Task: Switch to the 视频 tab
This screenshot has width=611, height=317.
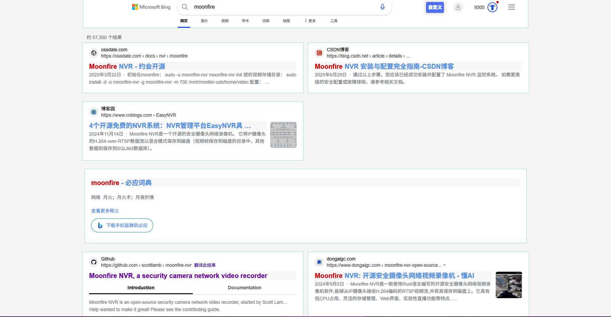Action: (225, 21)
